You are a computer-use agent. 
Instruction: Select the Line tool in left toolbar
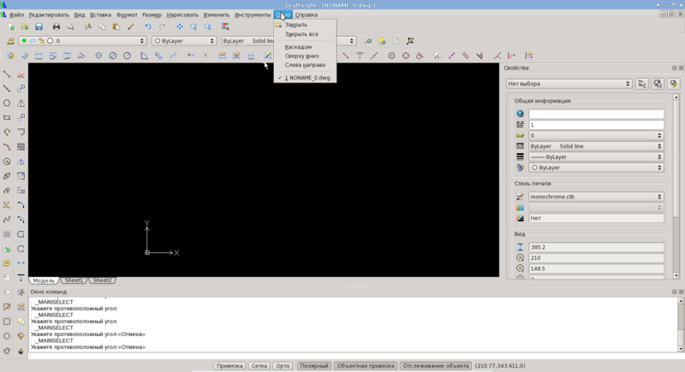[7, 74]
